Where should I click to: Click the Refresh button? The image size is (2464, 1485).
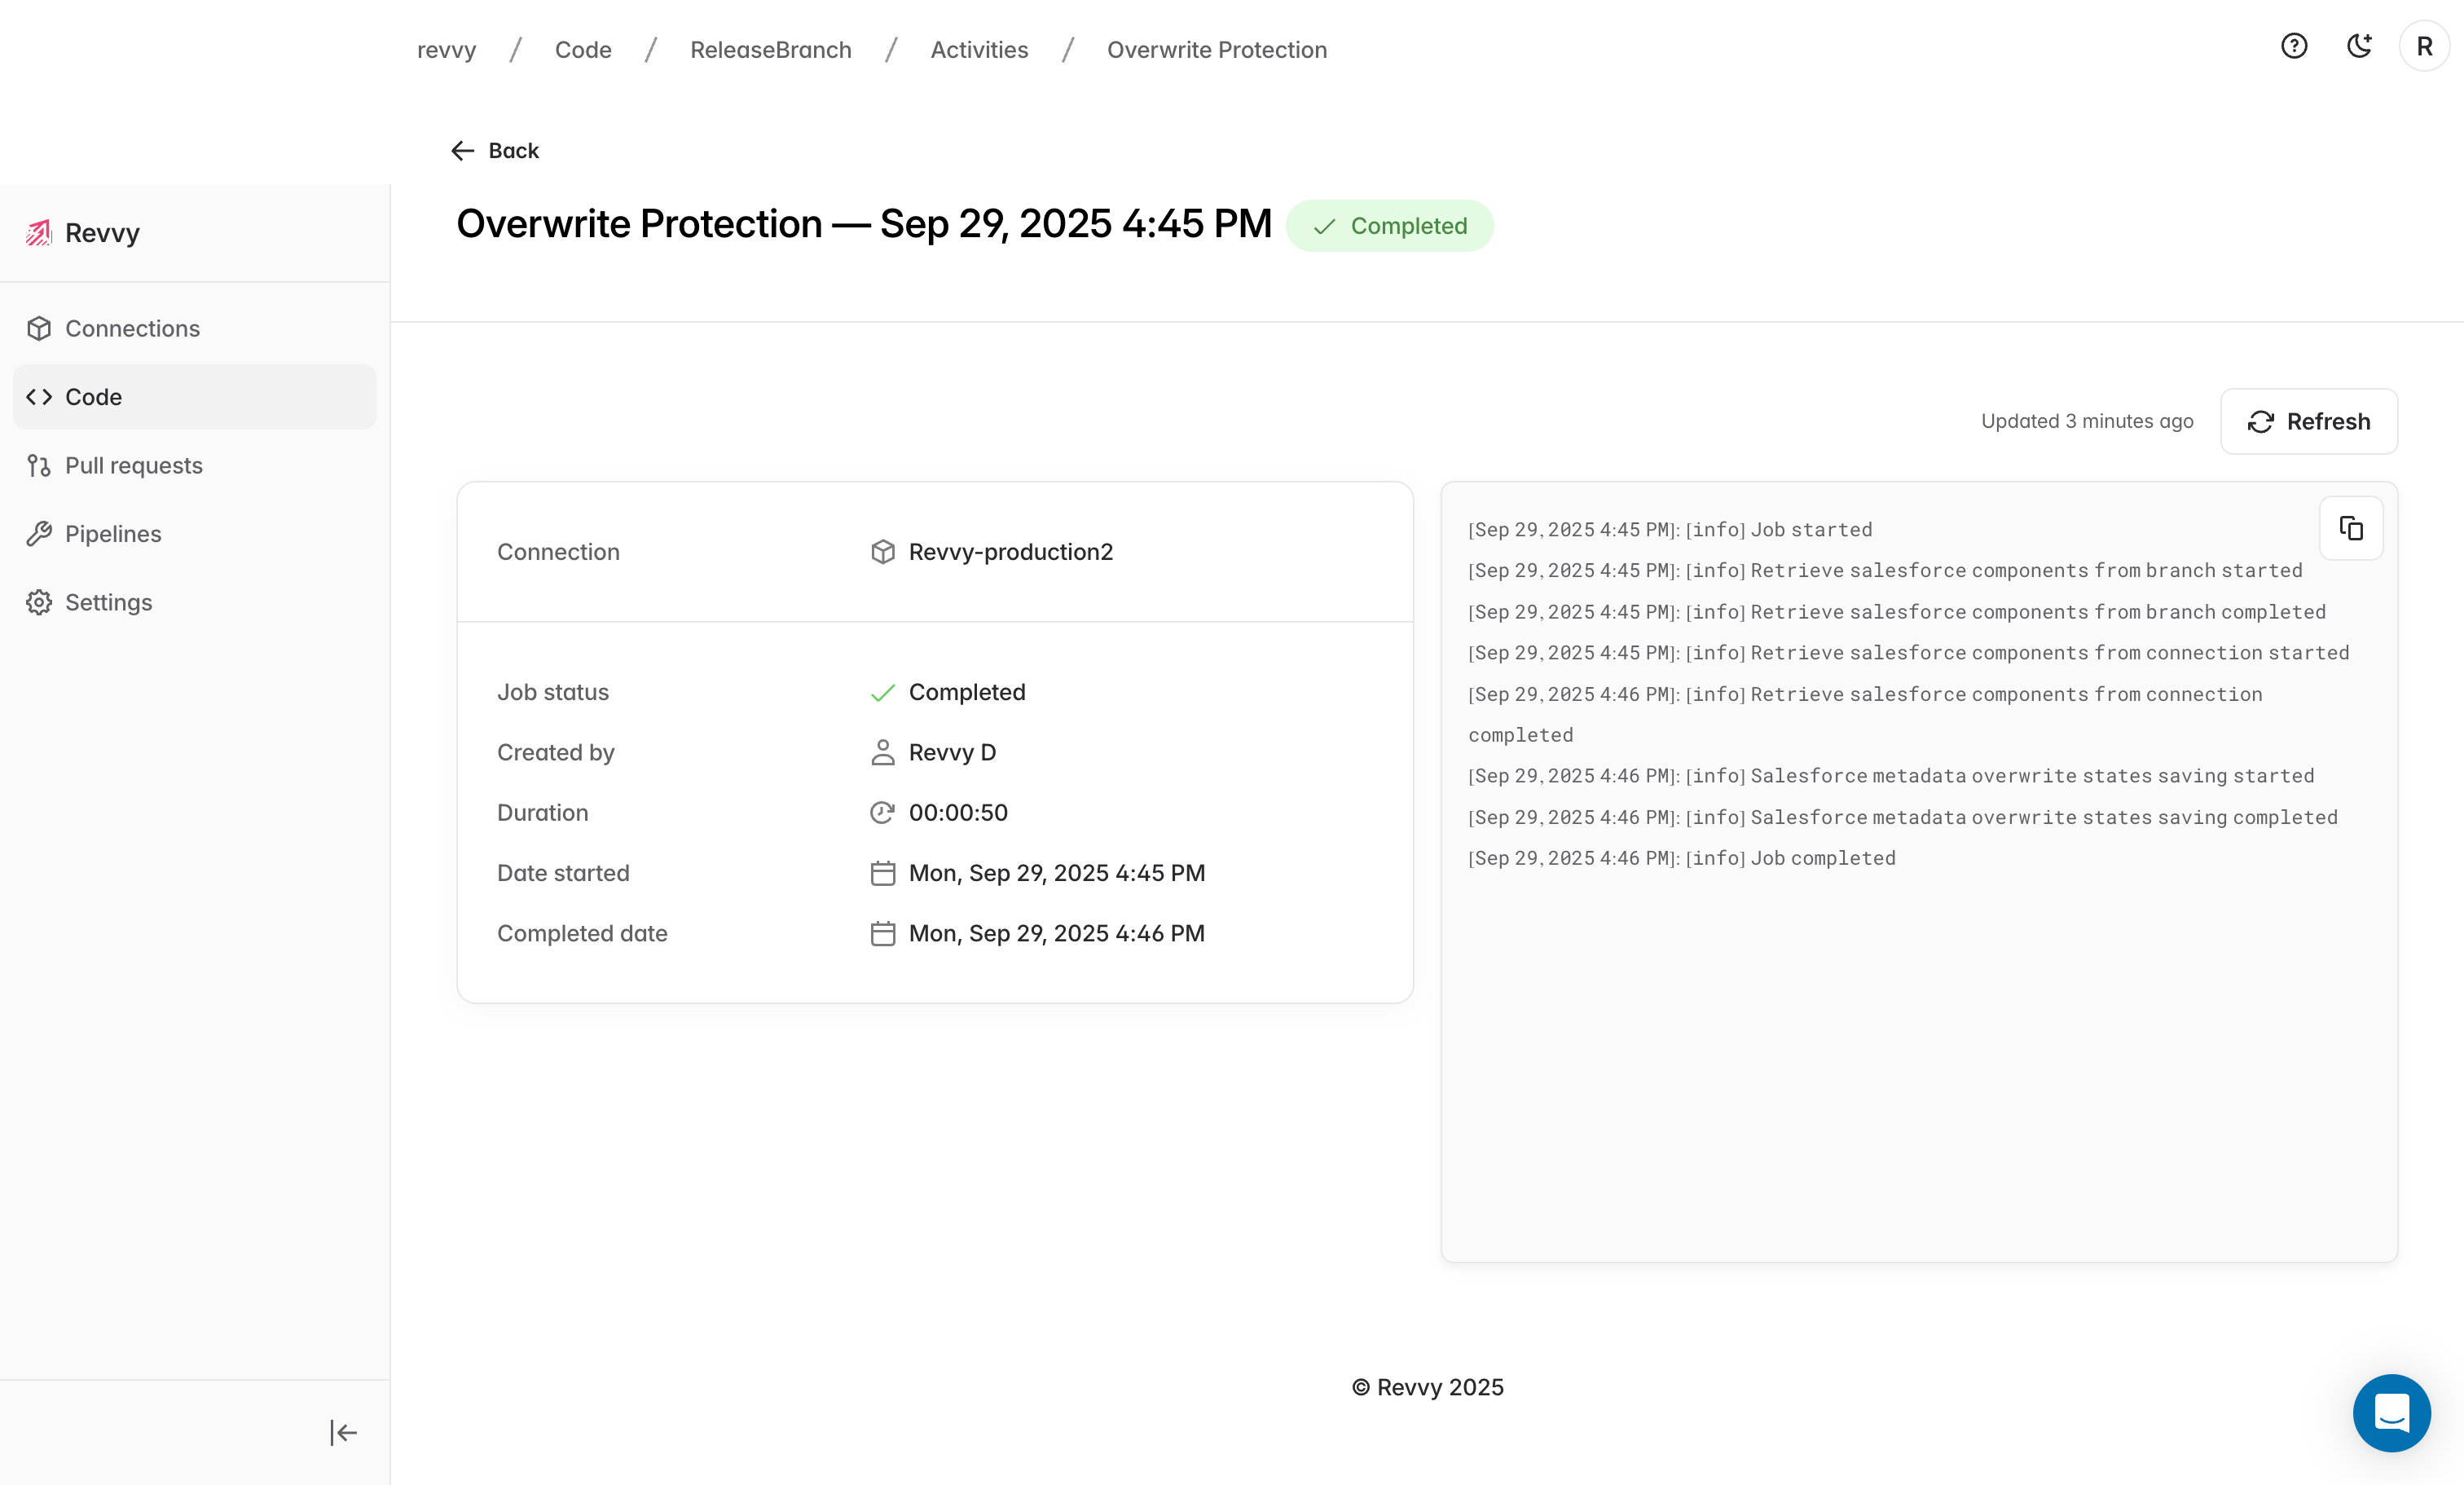2308,421
